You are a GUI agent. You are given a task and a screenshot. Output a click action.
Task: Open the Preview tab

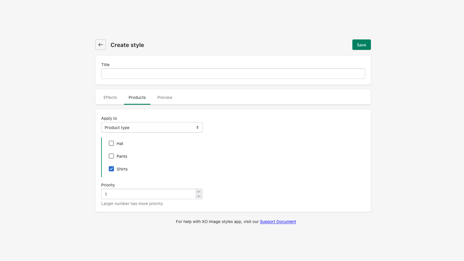[165, 97]
